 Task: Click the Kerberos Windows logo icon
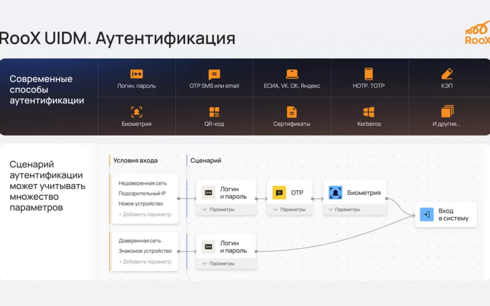369,112
